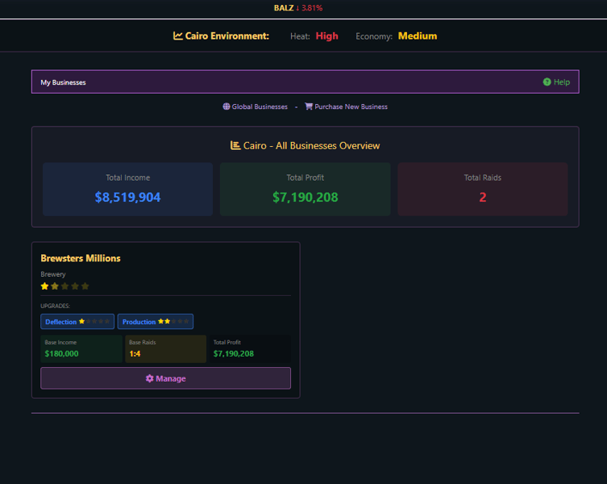Click the My Businesses header tab
The width and height of the screenshot is (607, 484).
point(63,82)
